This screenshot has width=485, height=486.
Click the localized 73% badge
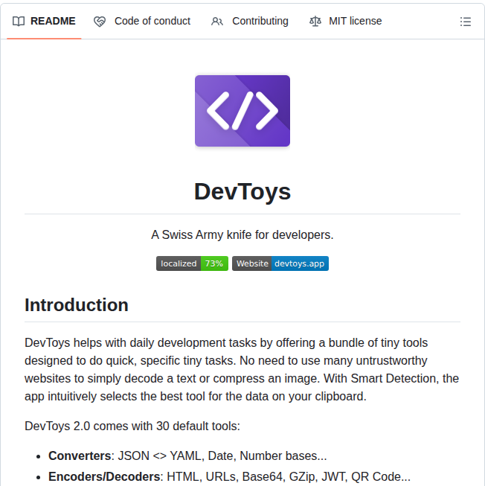pyautogui.click(x=193, y=263)
